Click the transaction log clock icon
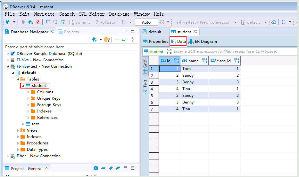 click(162, 22)
